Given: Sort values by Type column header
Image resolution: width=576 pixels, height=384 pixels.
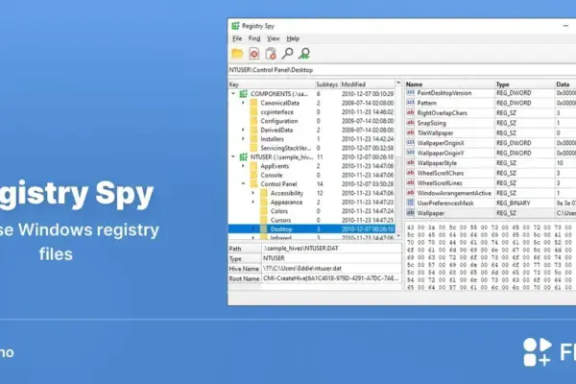Looking at the screenshot, I should pyautogui.click(x=524, y=84).
